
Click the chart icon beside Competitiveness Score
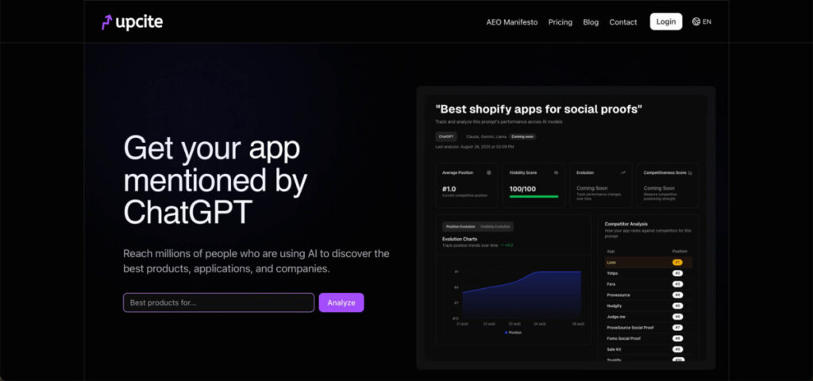[690, 172]
